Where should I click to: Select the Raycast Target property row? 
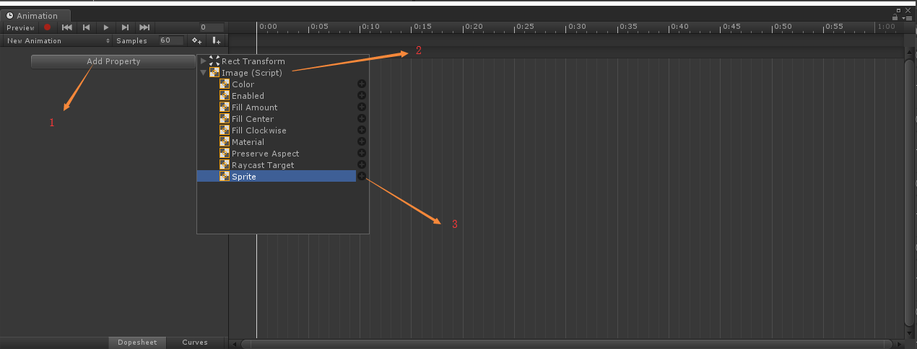pyautogui.click(x=277, y=165)
